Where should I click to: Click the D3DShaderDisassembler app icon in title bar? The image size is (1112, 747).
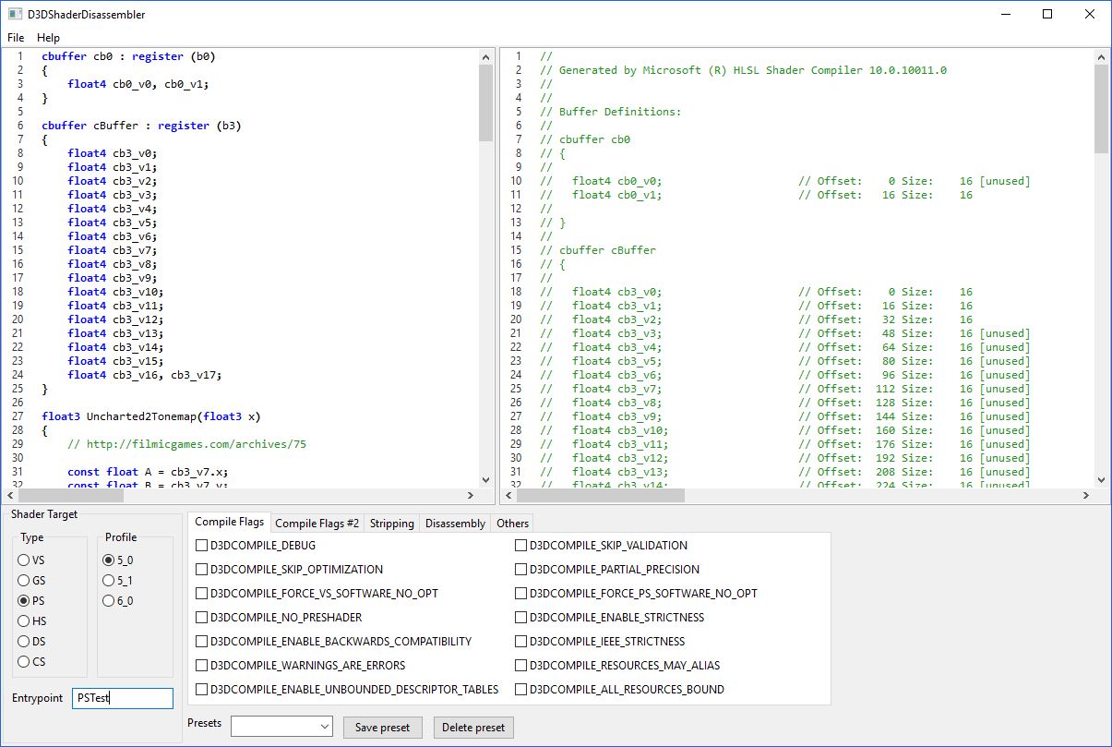(x=15, y=15)
